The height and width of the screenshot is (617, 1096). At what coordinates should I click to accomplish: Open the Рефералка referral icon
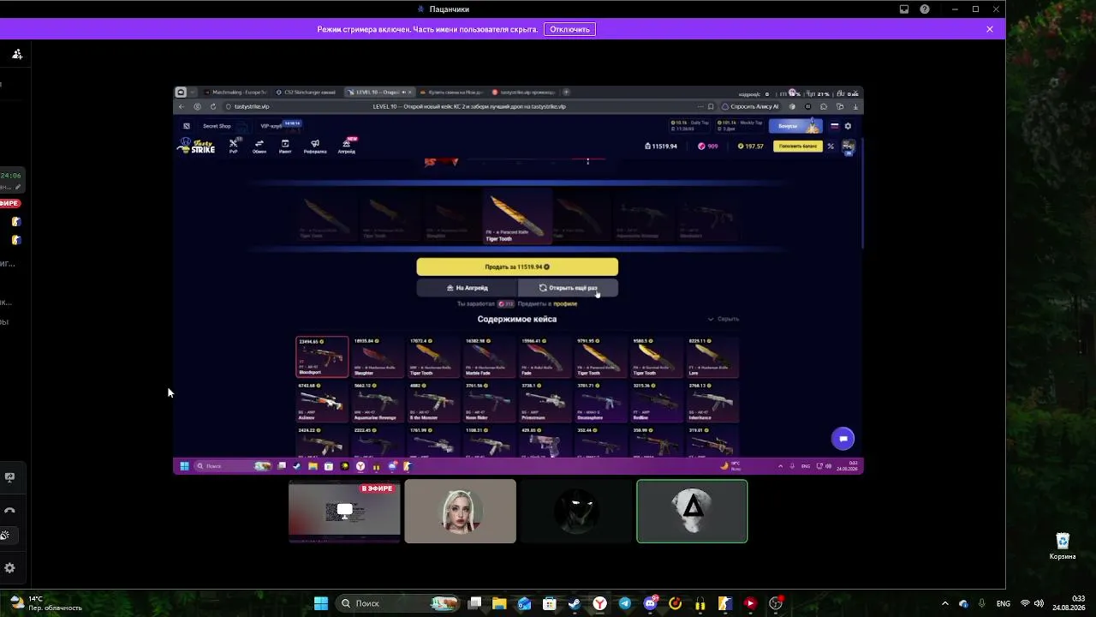coord(315,147)
